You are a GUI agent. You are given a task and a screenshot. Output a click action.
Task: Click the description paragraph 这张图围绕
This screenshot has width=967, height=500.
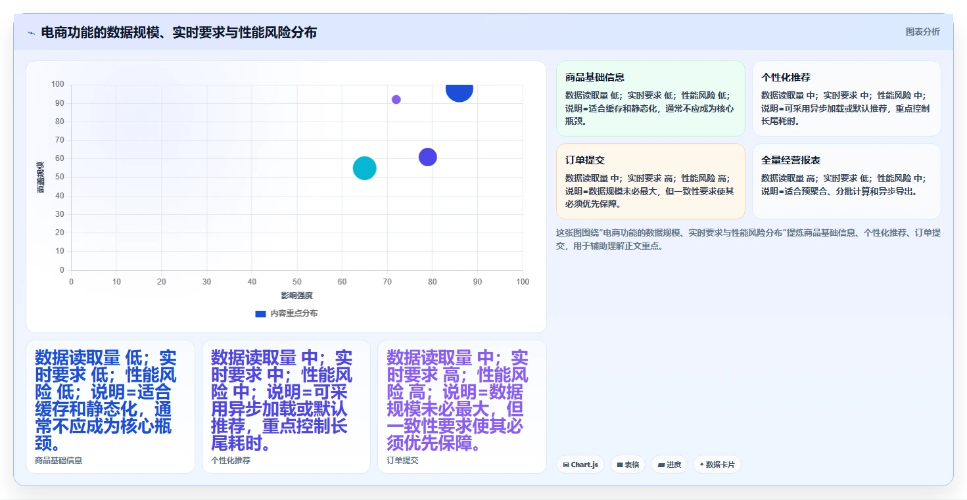748,239
